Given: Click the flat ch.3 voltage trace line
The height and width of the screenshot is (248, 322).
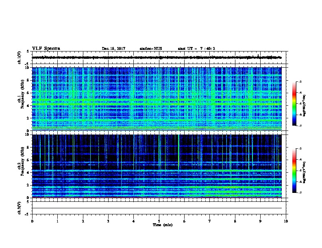Looking at the screenshot, I should point(157,208).
